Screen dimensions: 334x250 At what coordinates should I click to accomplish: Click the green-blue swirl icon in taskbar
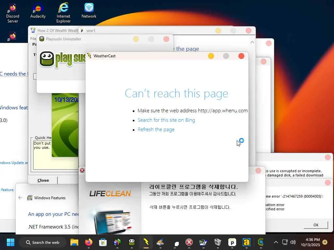[261, 242]
